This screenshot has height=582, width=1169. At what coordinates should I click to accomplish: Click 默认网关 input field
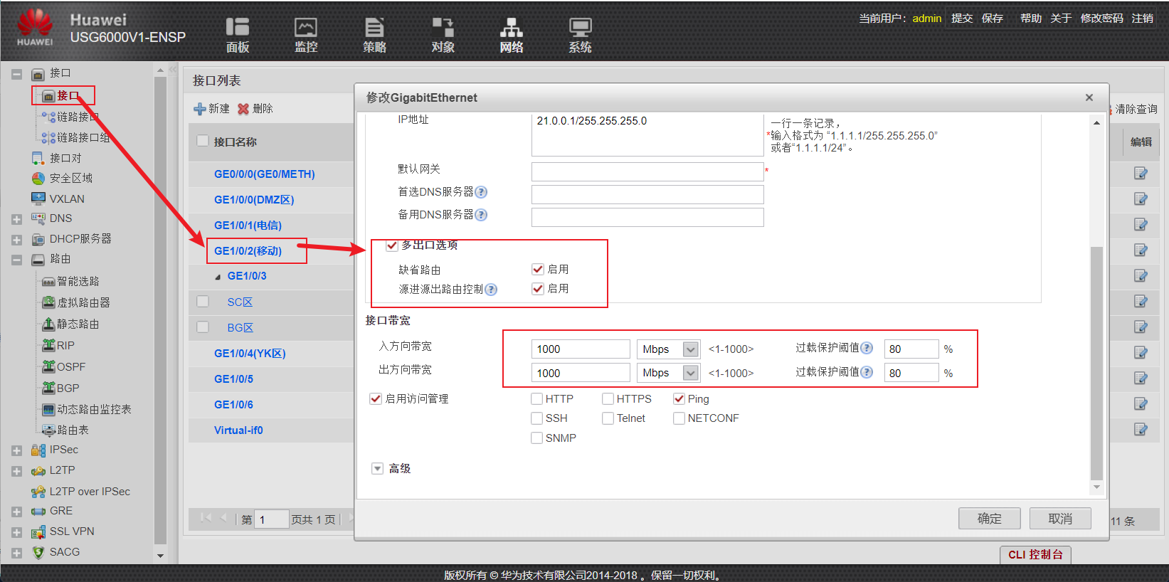click(x=647, y=171)
